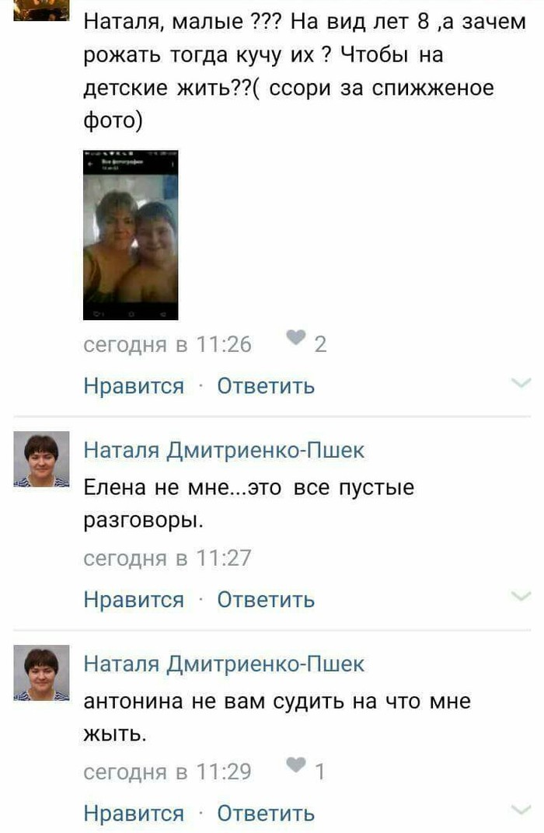Like the comment 'Елена не мне'
This screenshot has height=833, width=544.
[134, 600]
